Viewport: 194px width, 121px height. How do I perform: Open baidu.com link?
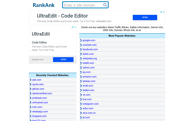click(88, 54)
